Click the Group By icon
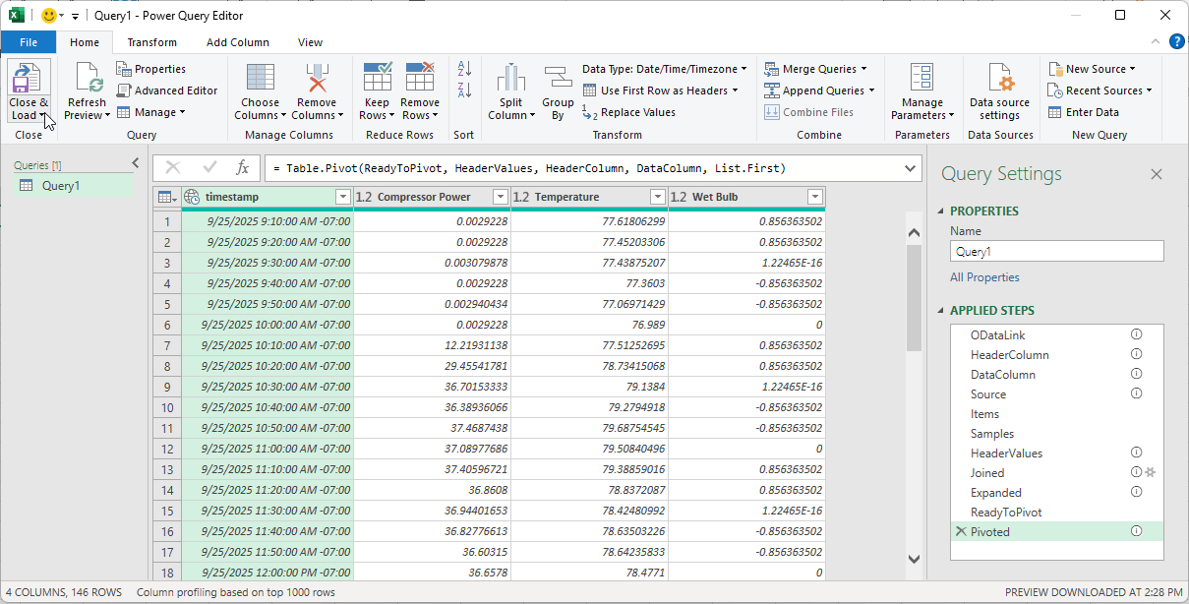The height and width of the screenshot is (604, 1189). coord(558,79)
